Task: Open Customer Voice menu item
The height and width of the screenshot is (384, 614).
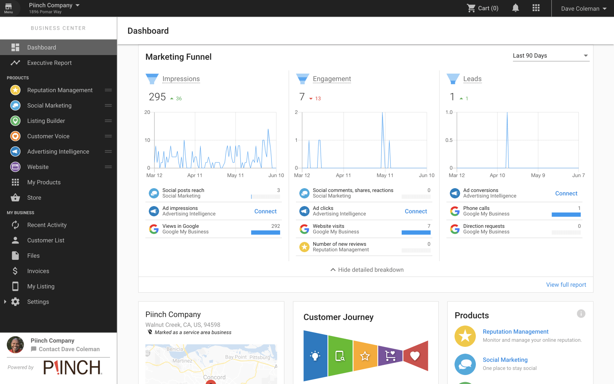Action: (x=59, y=136)
